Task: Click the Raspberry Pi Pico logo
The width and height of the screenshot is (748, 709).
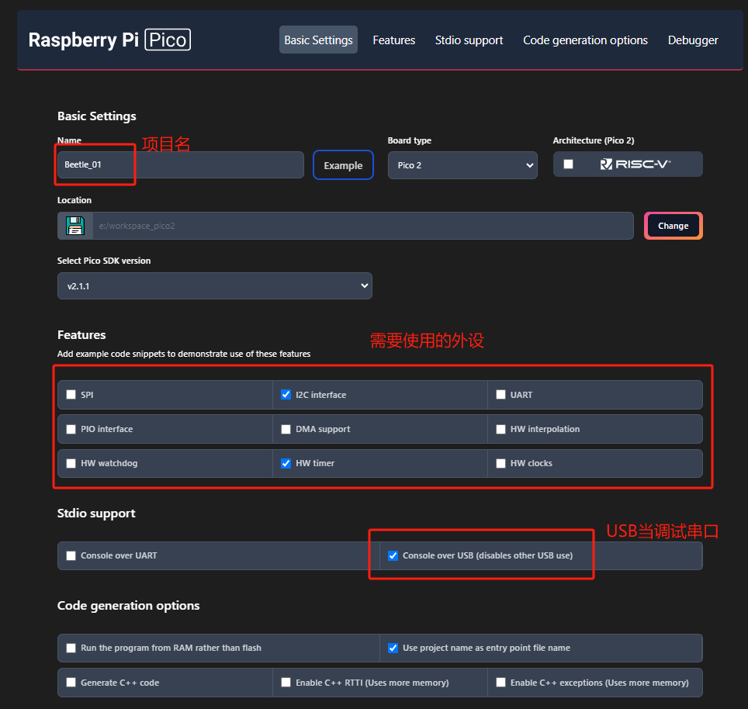Action: click(109, 40)
